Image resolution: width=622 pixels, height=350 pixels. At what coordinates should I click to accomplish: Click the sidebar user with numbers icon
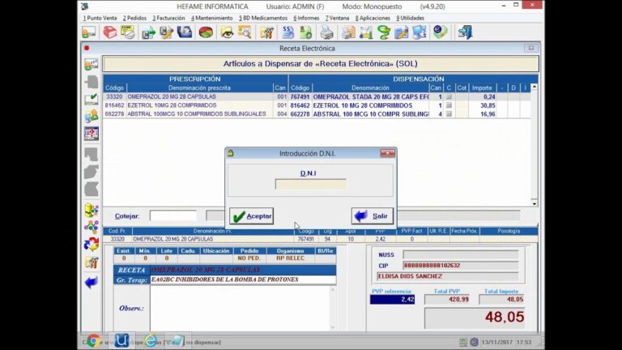pyautogui.click(x=92, y=64)
